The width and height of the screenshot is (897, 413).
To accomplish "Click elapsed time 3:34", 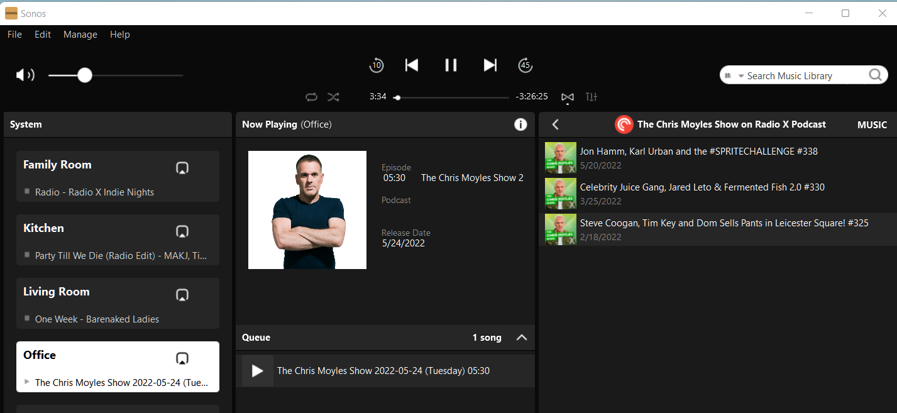I will [x=378, y=97].
